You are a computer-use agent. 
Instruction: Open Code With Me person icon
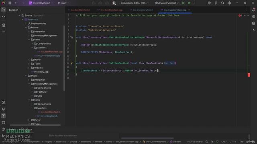tap(216, 3)
